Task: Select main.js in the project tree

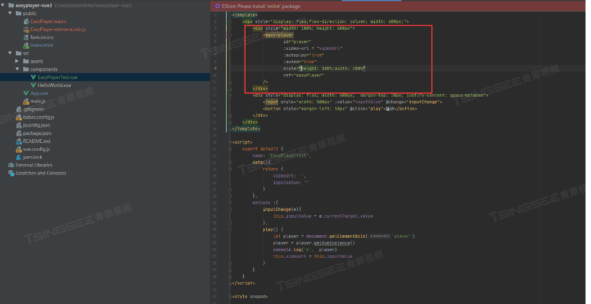Action: [x=38, y=101]
